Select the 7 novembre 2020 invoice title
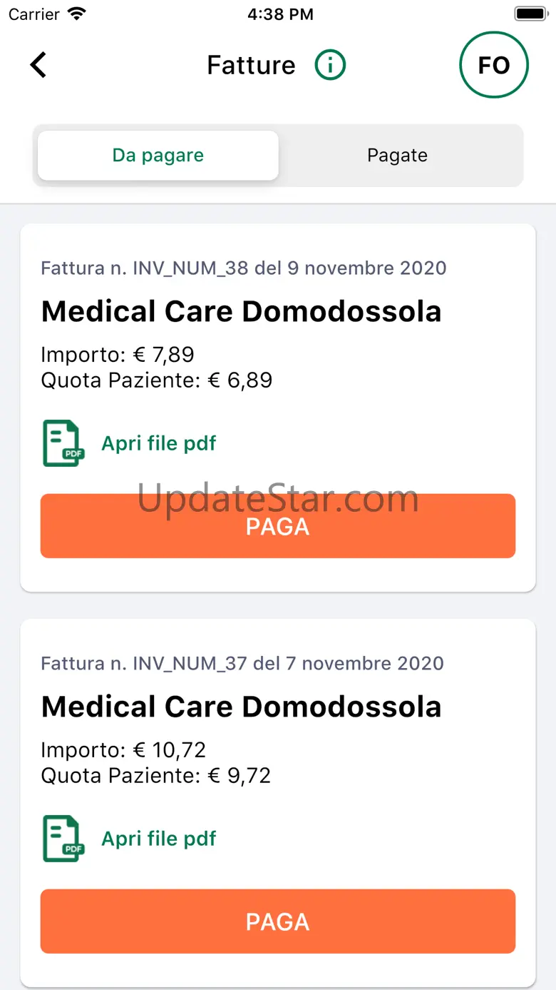The height and width of the screenshot is (990, 556). (241, 707)
